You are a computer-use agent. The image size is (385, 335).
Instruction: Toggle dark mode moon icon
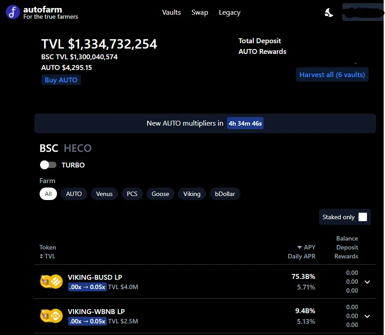329,12
